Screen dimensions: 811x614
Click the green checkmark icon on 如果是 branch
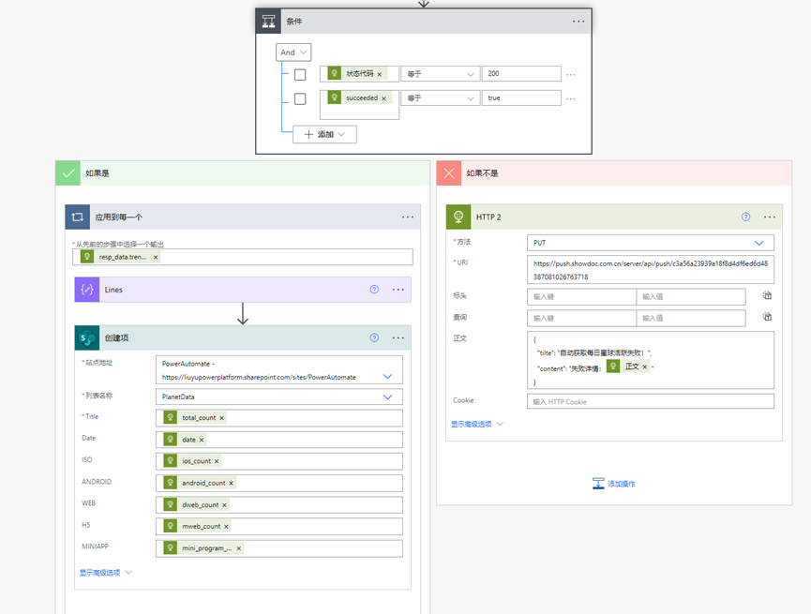pyautogui.click(x=68, y=172)
